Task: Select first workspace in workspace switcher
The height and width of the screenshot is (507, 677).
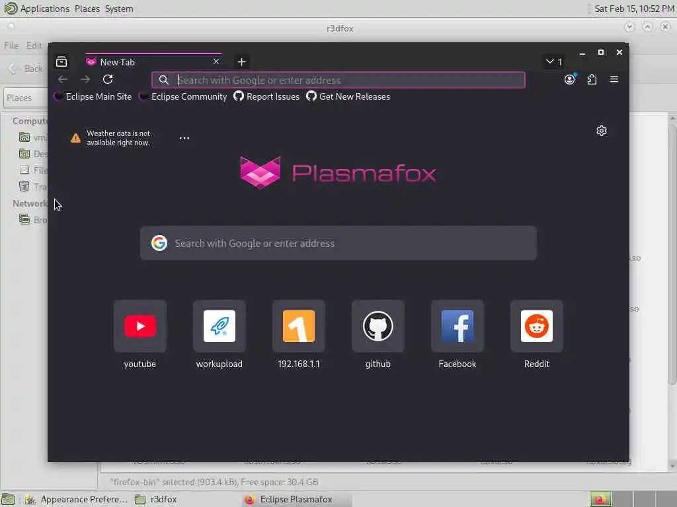Action: click(600, 499)
